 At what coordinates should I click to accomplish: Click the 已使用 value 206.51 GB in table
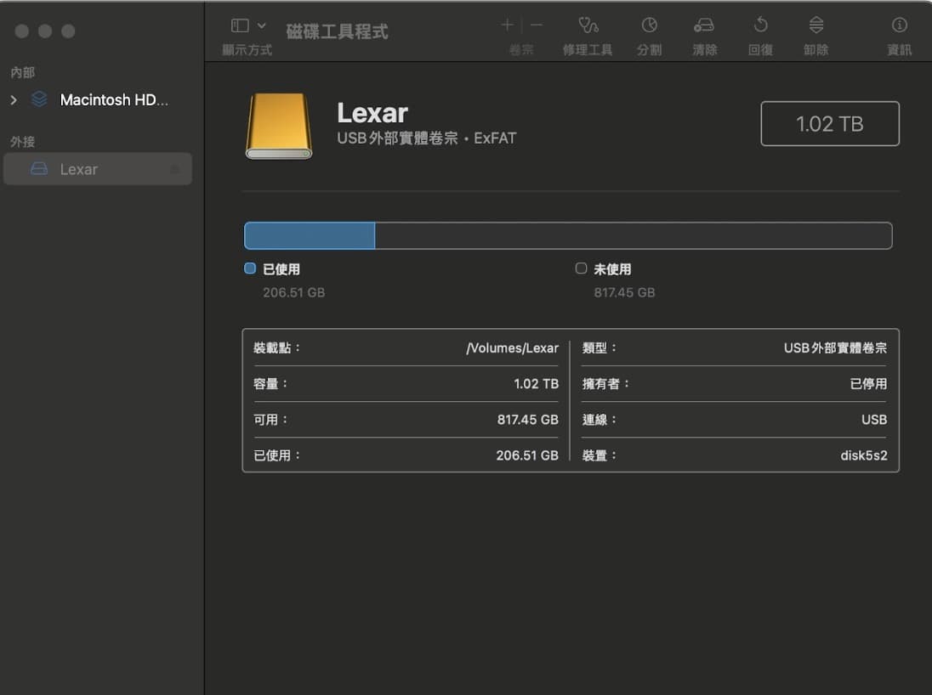[527, 455]
